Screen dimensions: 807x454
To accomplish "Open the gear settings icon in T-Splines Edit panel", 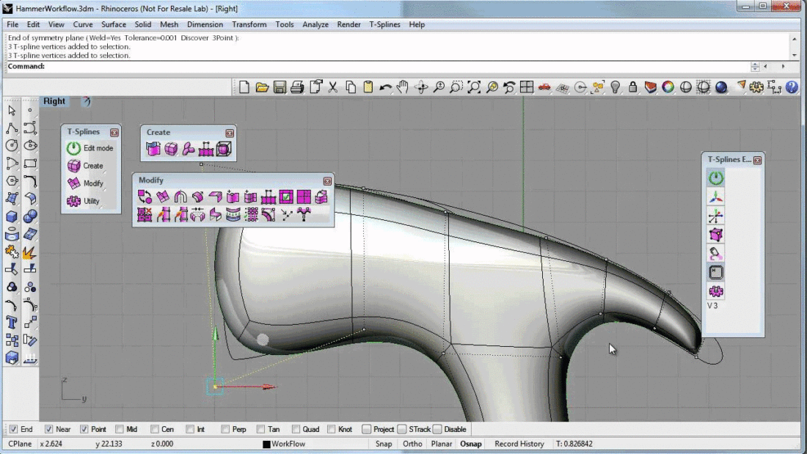I will [x=715, y=290].
